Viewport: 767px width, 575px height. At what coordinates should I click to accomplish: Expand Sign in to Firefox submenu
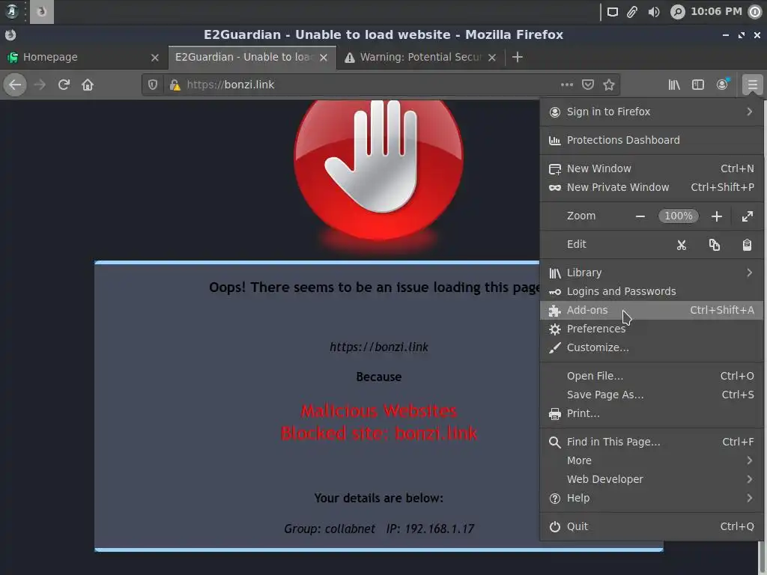point(651,112)
